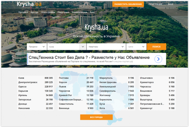The height and width of the screenshot is (127, 189).
Task: Choose Бровары in the city list
Action: (145, 95)
